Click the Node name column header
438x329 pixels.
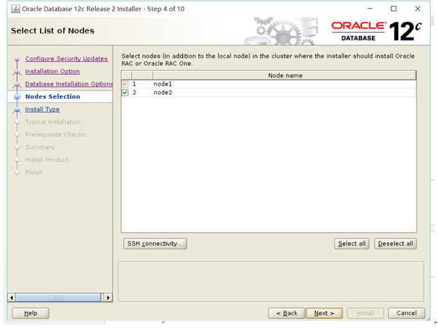(x=285, y=76)
